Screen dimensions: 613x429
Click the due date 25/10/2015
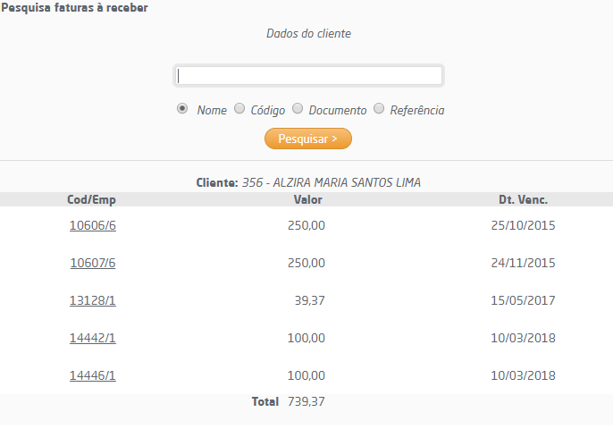click(x=523, y=225)
